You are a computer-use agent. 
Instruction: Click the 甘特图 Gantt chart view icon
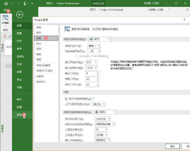[x=5, y=18]
